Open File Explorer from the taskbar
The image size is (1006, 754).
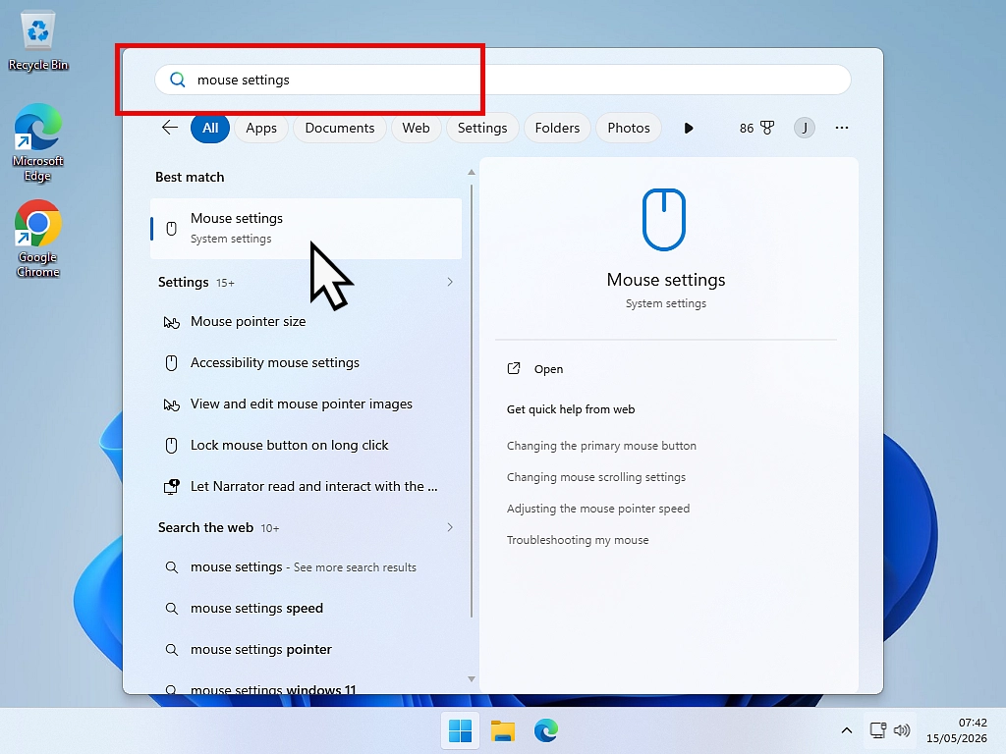click(x=503, y=730)
